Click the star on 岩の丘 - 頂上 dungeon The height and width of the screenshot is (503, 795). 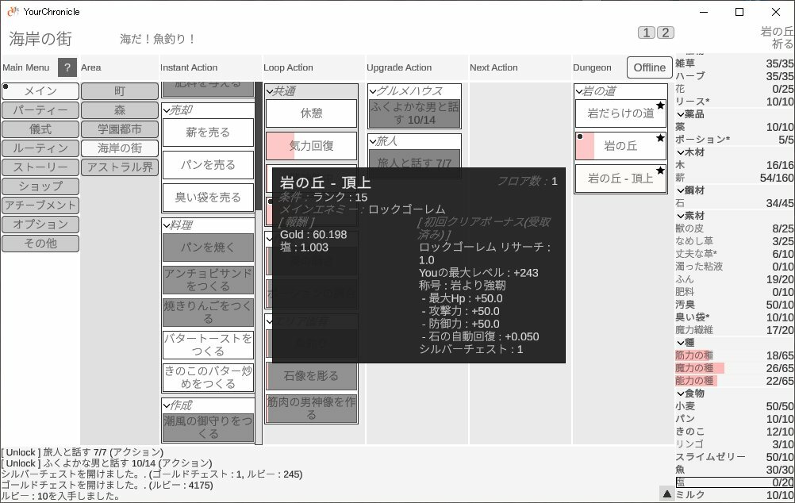660,171
